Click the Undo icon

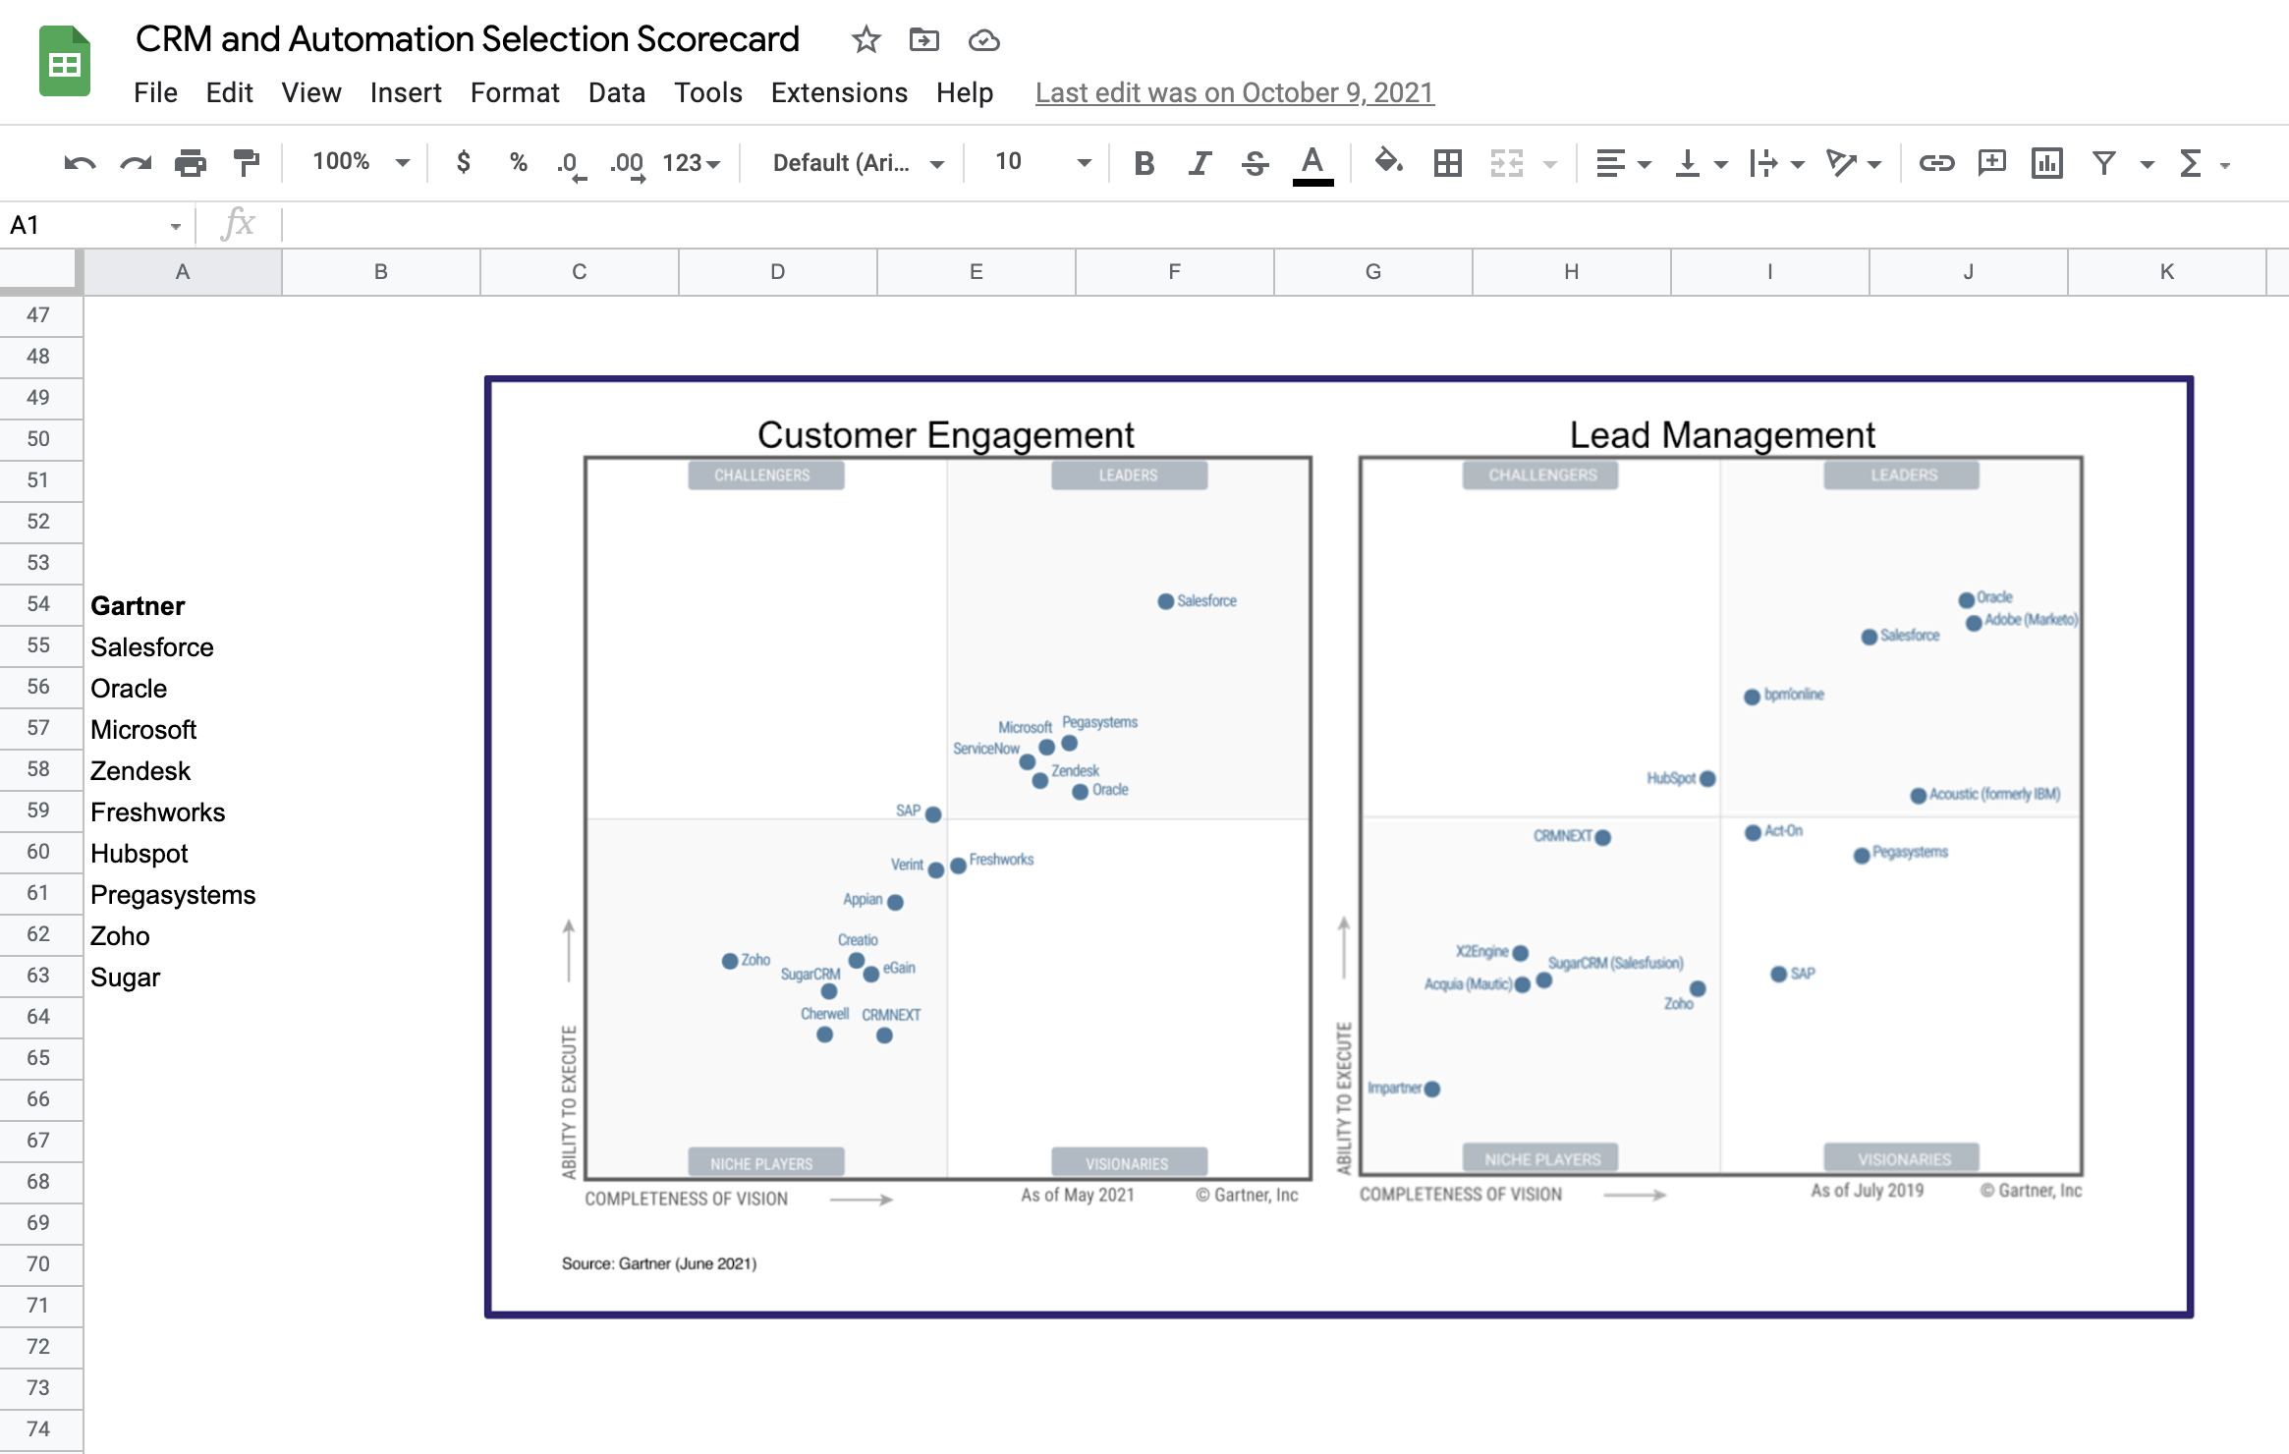pos(80,163)
